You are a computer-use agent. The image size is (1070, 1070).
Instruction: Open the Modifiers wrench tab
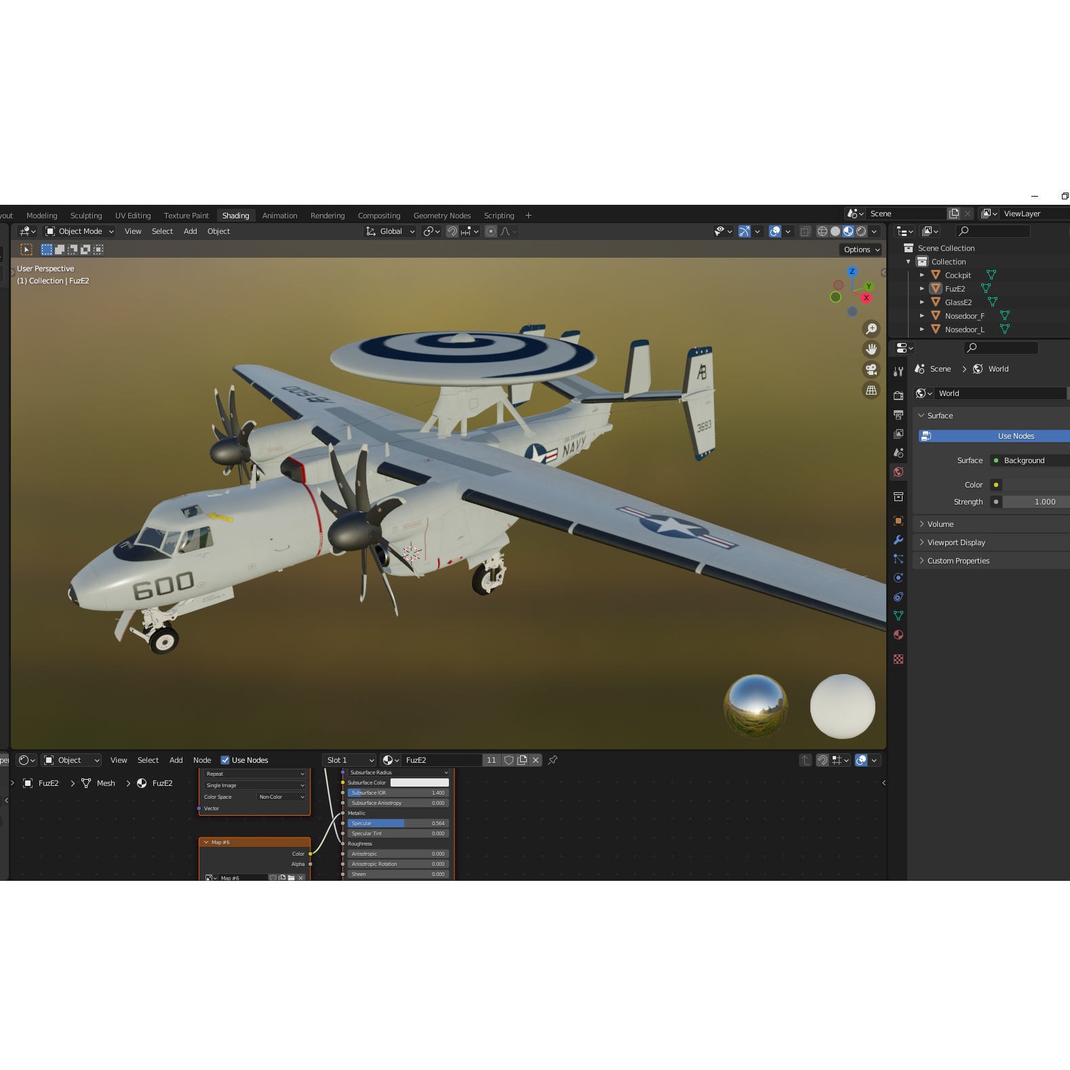pyautogui.click(x=898, y=540)
